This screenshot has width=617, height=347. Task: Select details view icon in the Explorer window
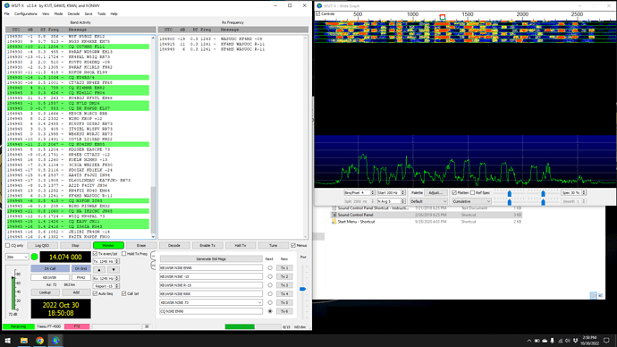tap(594, 295)
